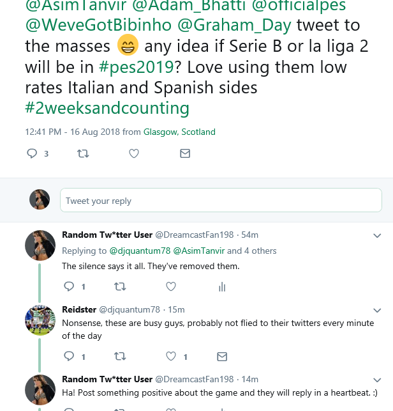
Task: Open the chevron menu on the 14m reply
Action: click(x=376, y=379)
